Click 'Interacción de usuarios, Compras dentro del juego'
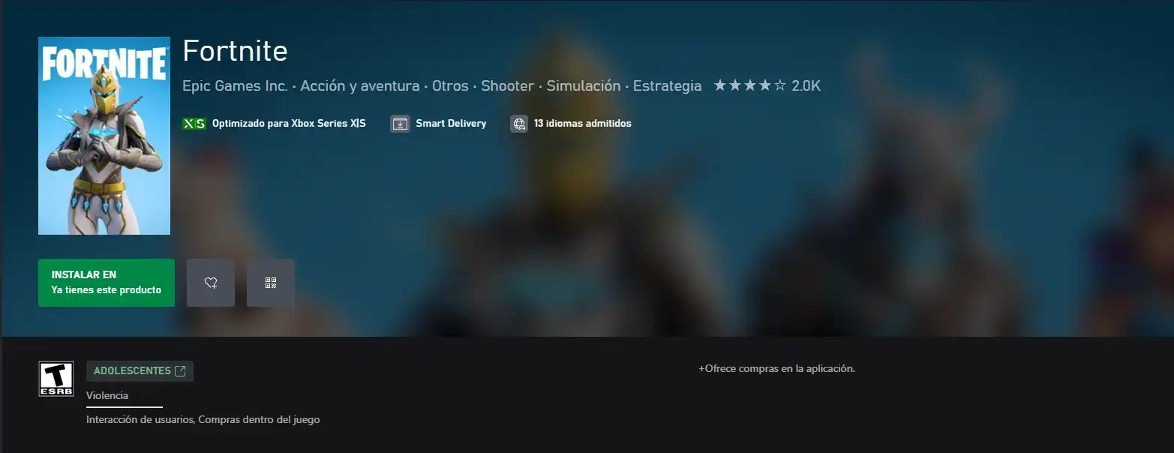This screenshot has height=453, width=1174. click(203, 420)
